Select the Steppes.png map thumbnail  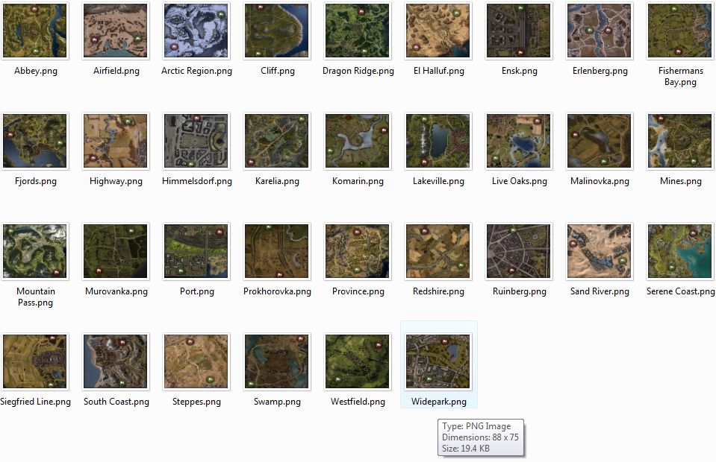(x=196, y=361)
